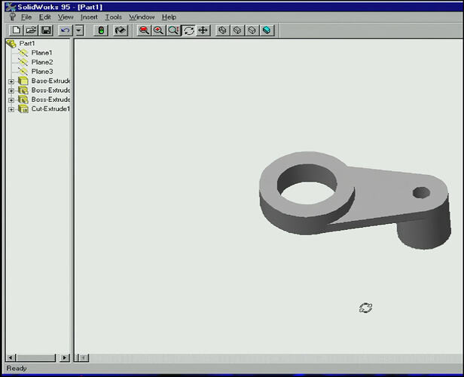The width and height of the screenshot is (464, 377).
Task: Expand the first Boss-Extrude feature
Action: (x=11, y=90)
